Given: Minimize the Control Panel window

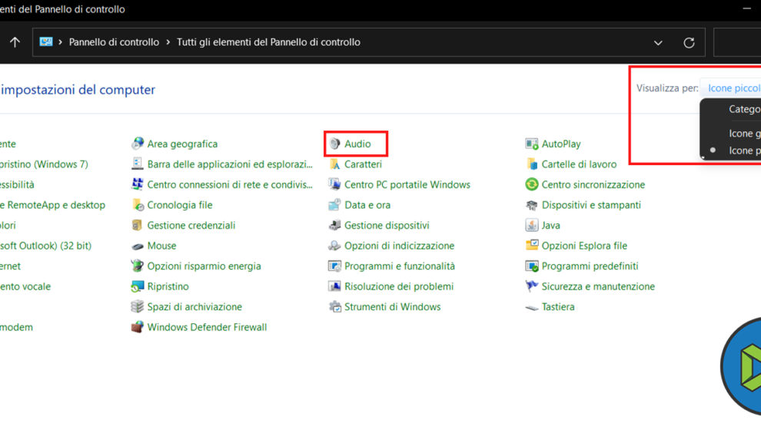Looking at the screenshot, I should [x=746, y=8].
